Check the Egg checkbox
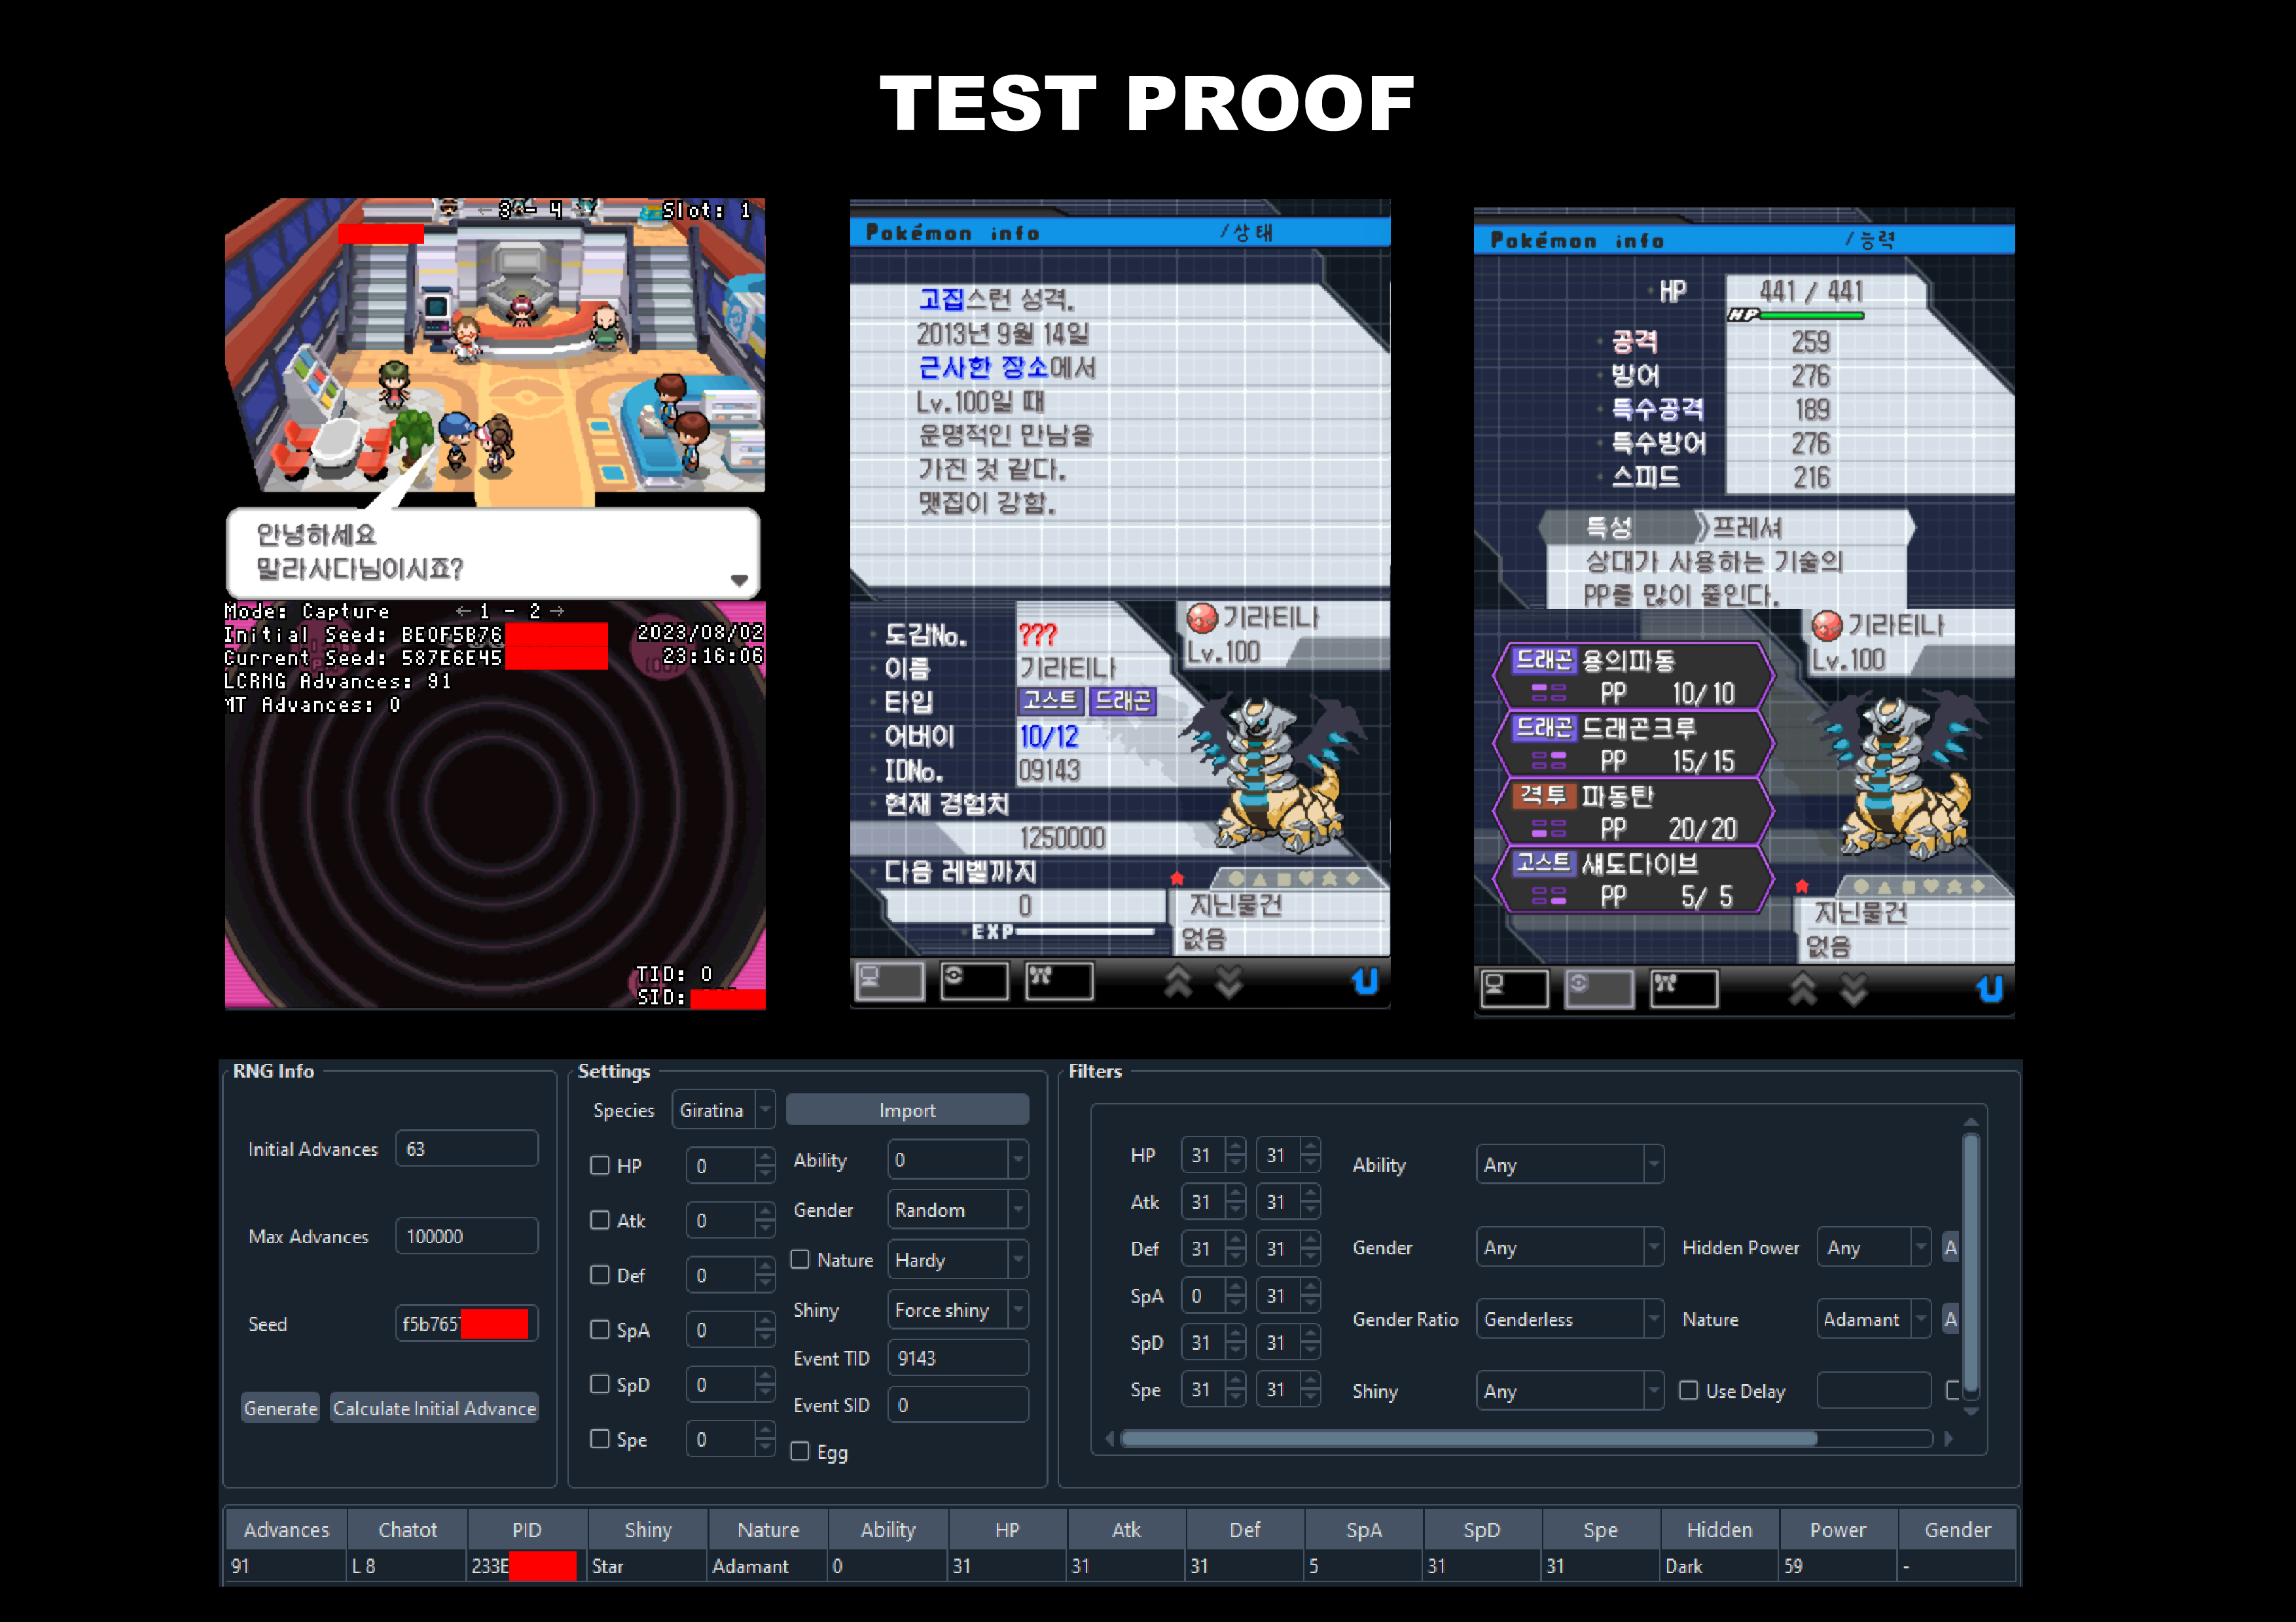 800,1452
